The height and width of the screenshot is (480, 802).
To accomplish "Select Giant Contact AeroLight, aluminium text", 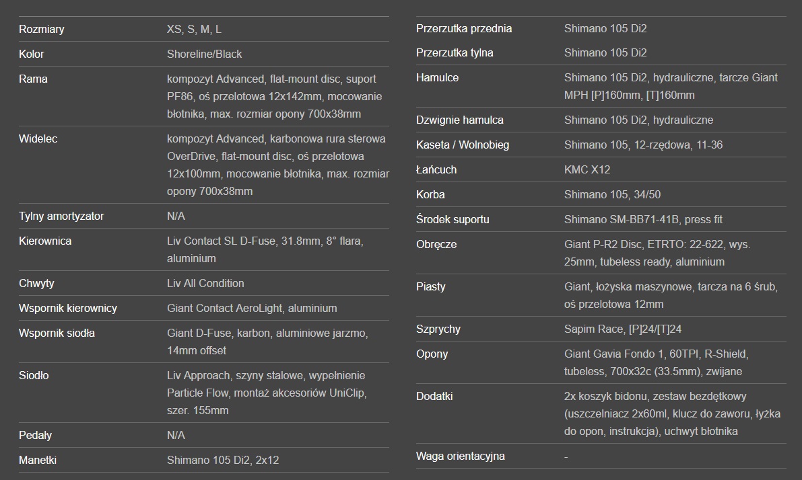I will click(252, 308).
